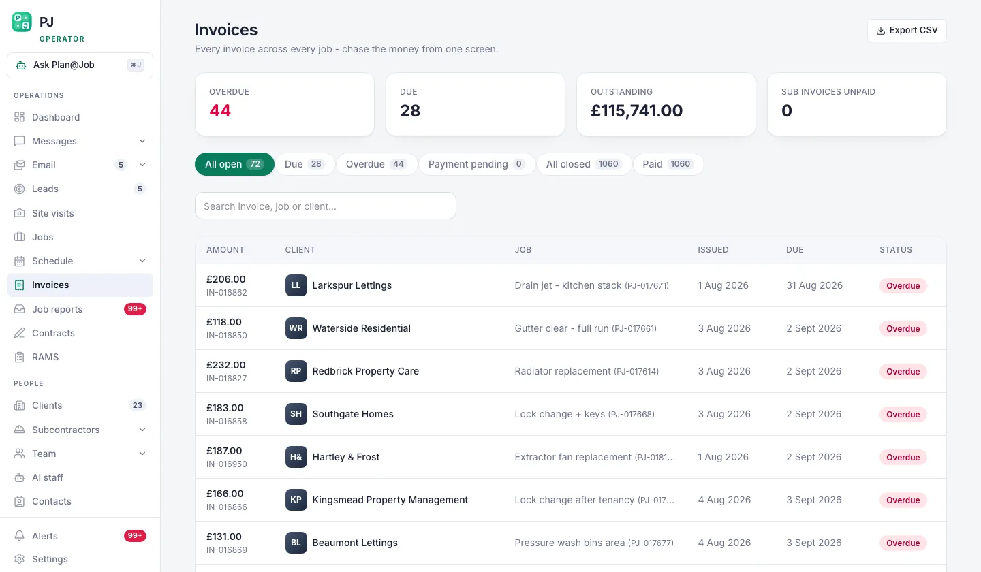Click the Overdue badge for Larkspur Lettings
Viewport: 981px width, 572px height.
point(903,286)
